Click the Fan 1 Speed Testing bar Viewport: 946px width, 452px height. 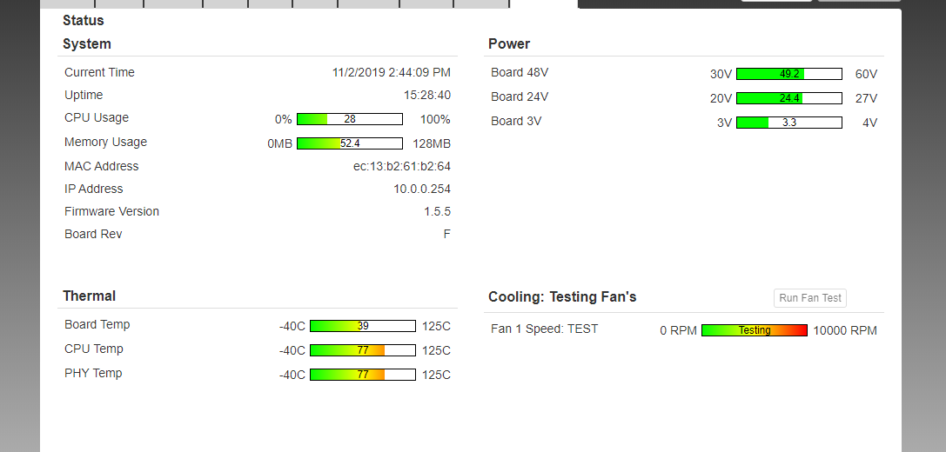click(754, 330)
